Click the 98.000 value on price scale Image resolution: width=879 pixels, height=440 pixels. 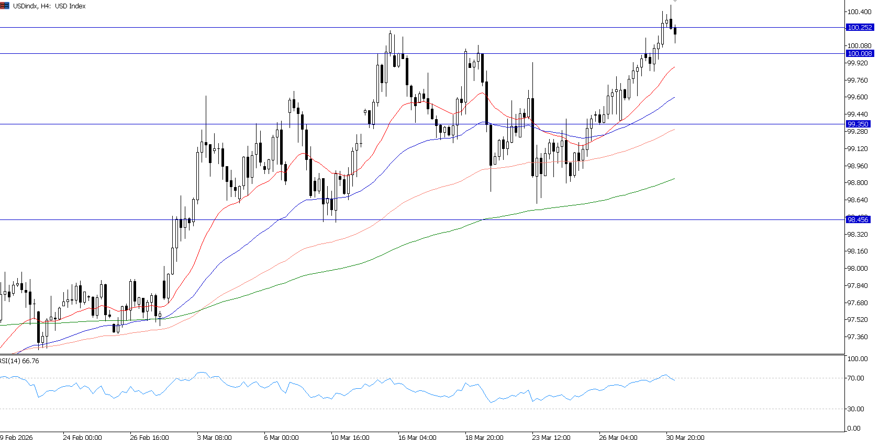click(858, 268)
